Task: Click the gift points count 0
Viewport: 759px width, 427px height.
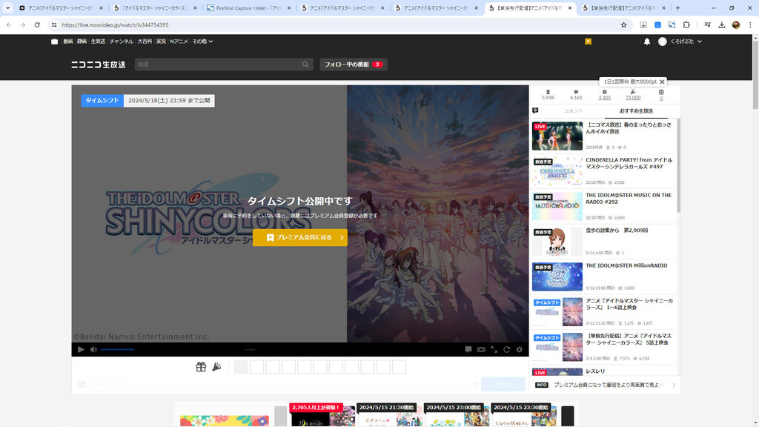Action: click(x=661, y=98)
